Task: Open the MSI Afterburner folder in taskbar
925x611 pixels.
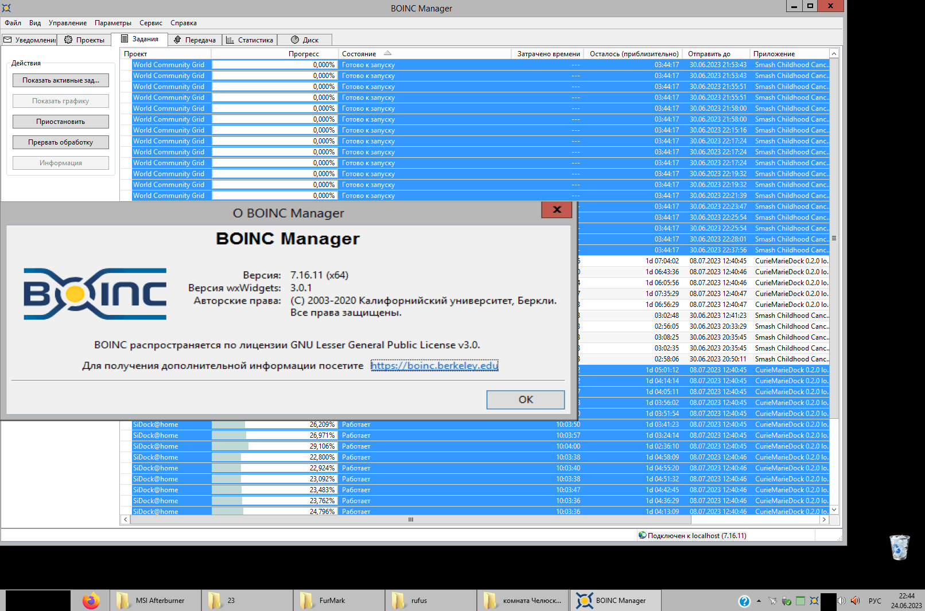Action: point(156,601)
